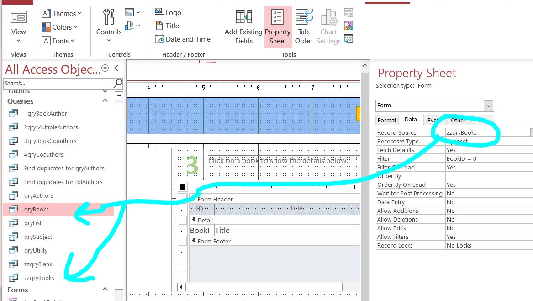Click navigation pane scroll up arrow
The height and width of the screenshot is (301, 533).
pyautogui.click(x=119, y=95)
